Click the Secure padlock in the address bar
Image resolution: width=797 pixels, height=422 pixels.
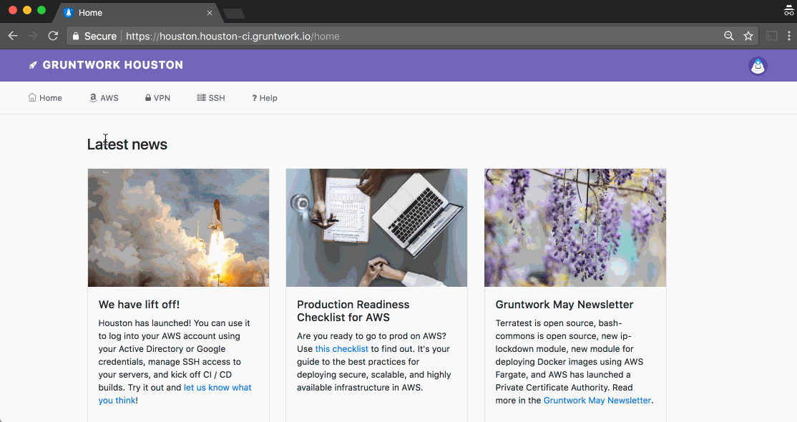tap(76, 36)
